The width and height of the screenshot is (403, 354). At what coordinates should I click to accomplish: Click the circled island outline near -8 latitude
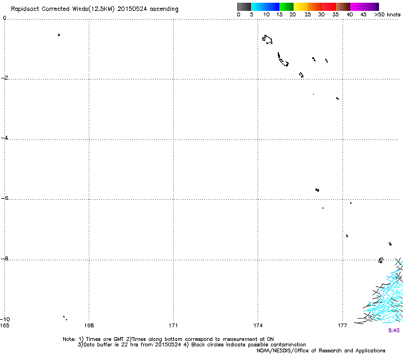pyautogui.click(x=381, y=260)
